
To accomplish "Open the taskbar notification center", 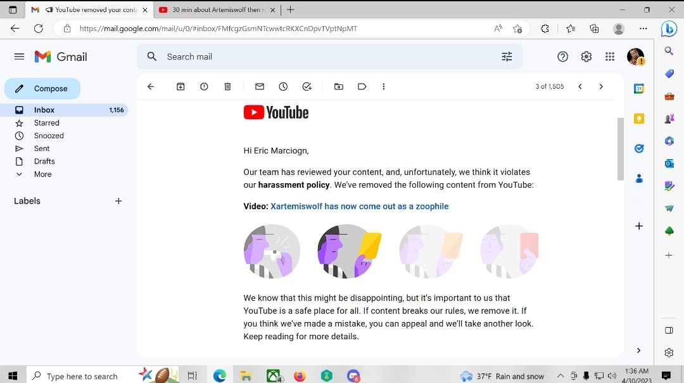I will point(666,375).
